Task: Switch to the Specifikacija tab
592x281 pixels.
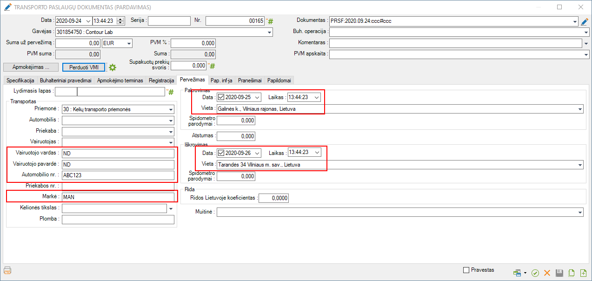Action: click(20, 80)
